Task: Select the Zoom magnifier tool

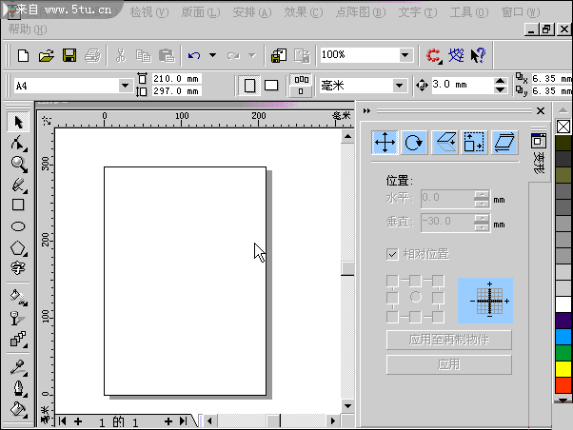Action: click(x=18, y=164)
